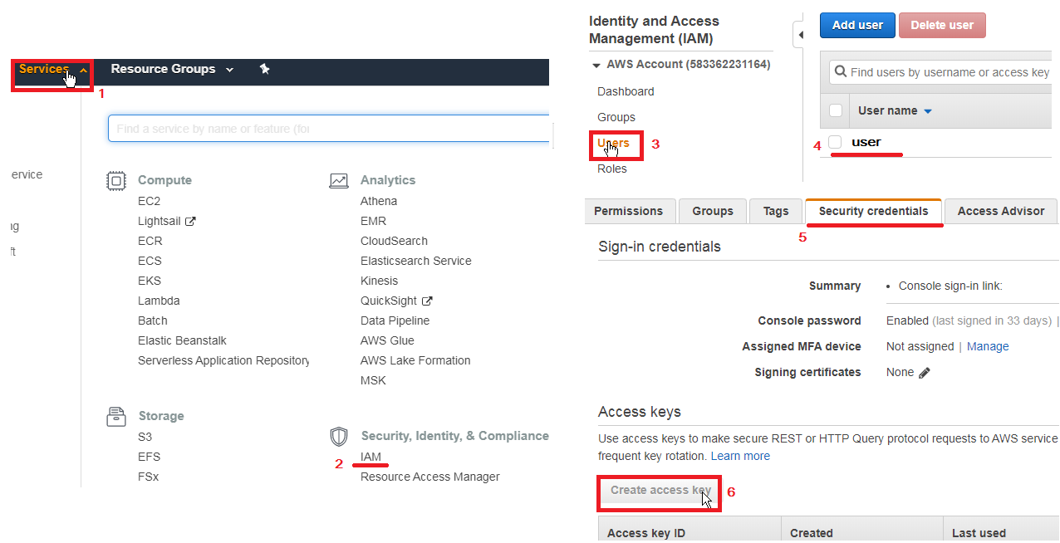Viewport: 1060px width, 543px height.
Task: Collapse the AWS Account tree section
Action: (596, 65)
